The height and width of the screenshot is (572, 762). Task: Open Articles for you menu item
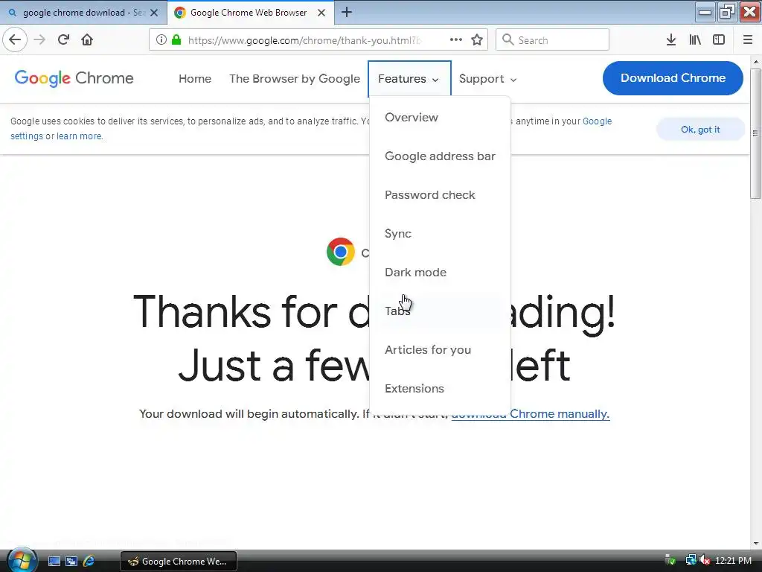click(428, 350)
